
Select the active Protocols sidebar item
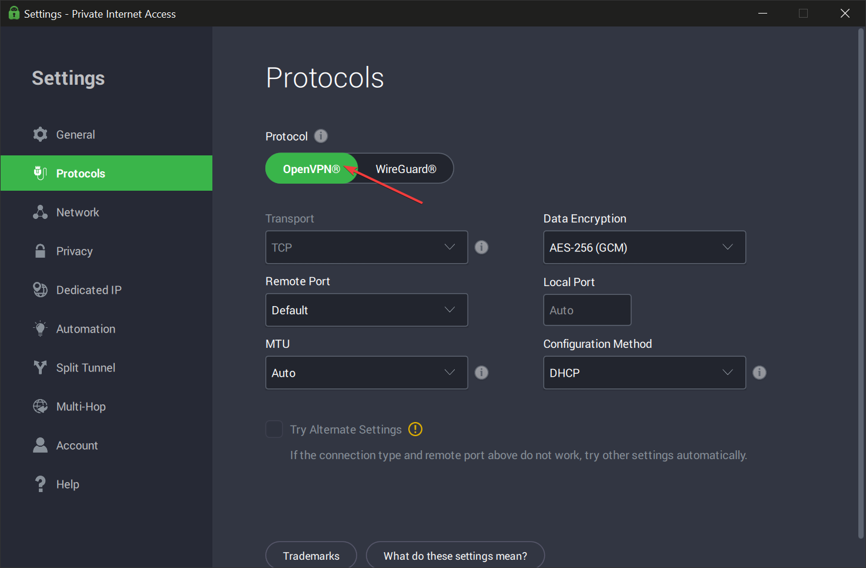[106, 173]
